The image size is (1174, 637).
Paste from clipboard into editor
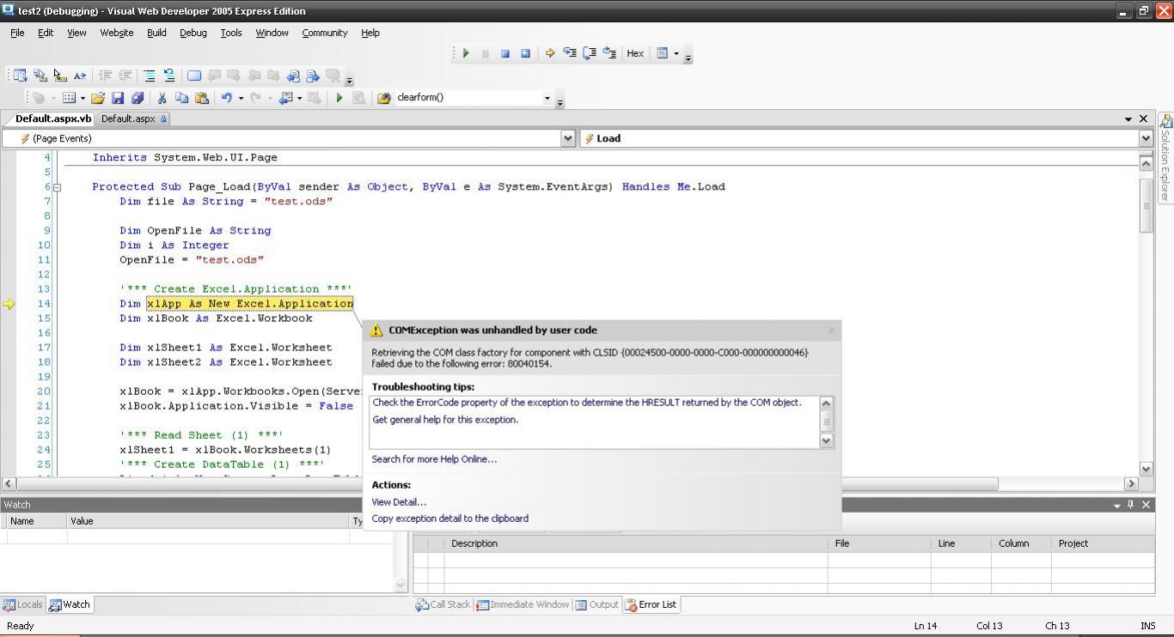[201, 98]
